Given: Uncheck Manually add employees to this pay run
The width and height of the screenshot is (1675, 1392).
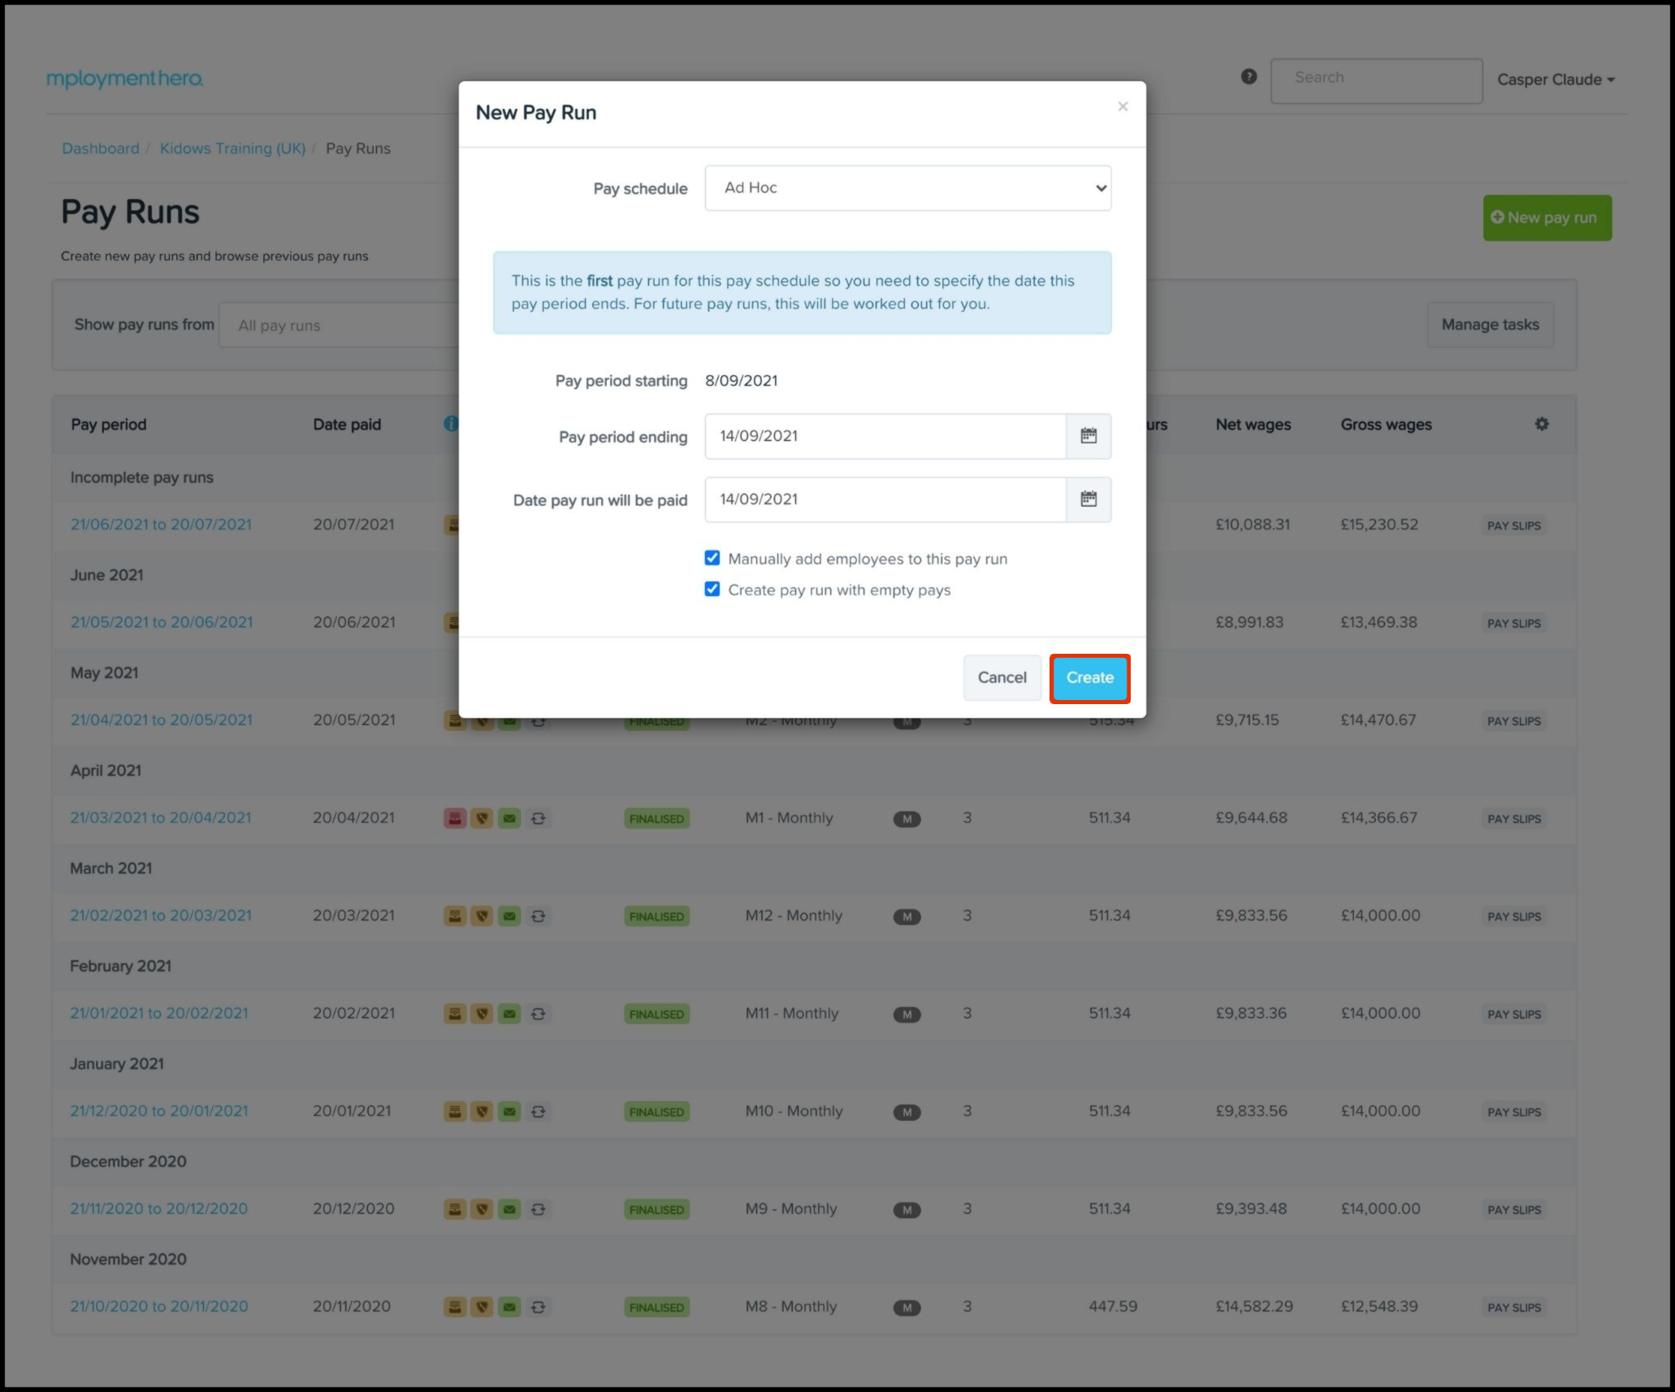Looking at the screenshot, I should [712, 558].
